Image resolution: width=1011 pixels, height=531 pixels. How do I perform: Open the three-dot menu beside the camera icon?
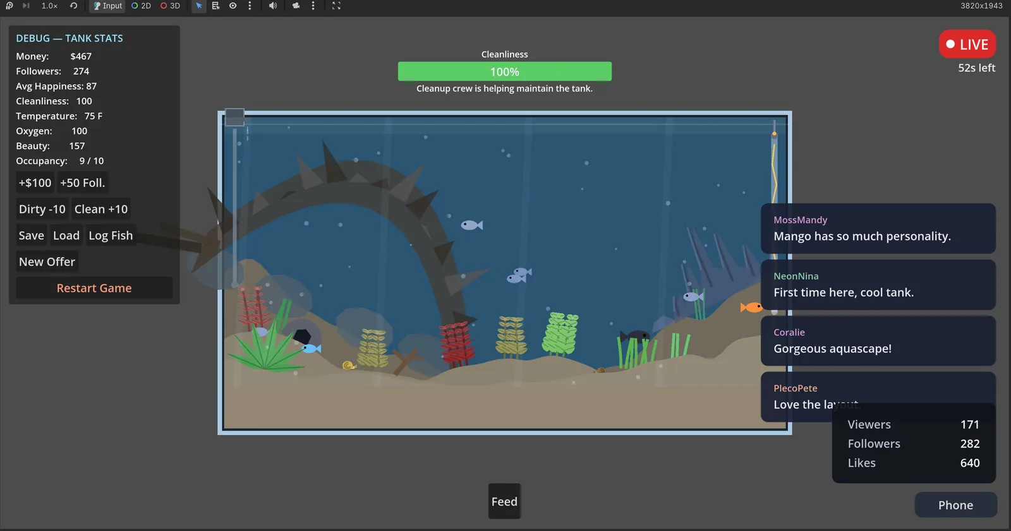pyautogui.click(x=313, y=6)
